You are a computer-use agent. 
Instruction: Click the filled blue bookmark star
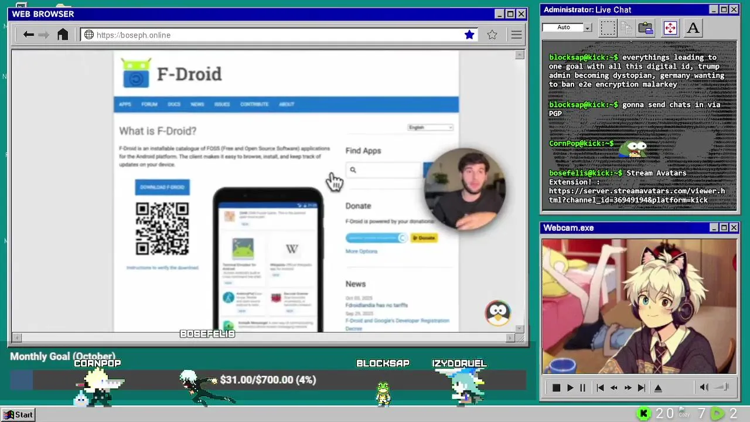[x=469, y=35]
